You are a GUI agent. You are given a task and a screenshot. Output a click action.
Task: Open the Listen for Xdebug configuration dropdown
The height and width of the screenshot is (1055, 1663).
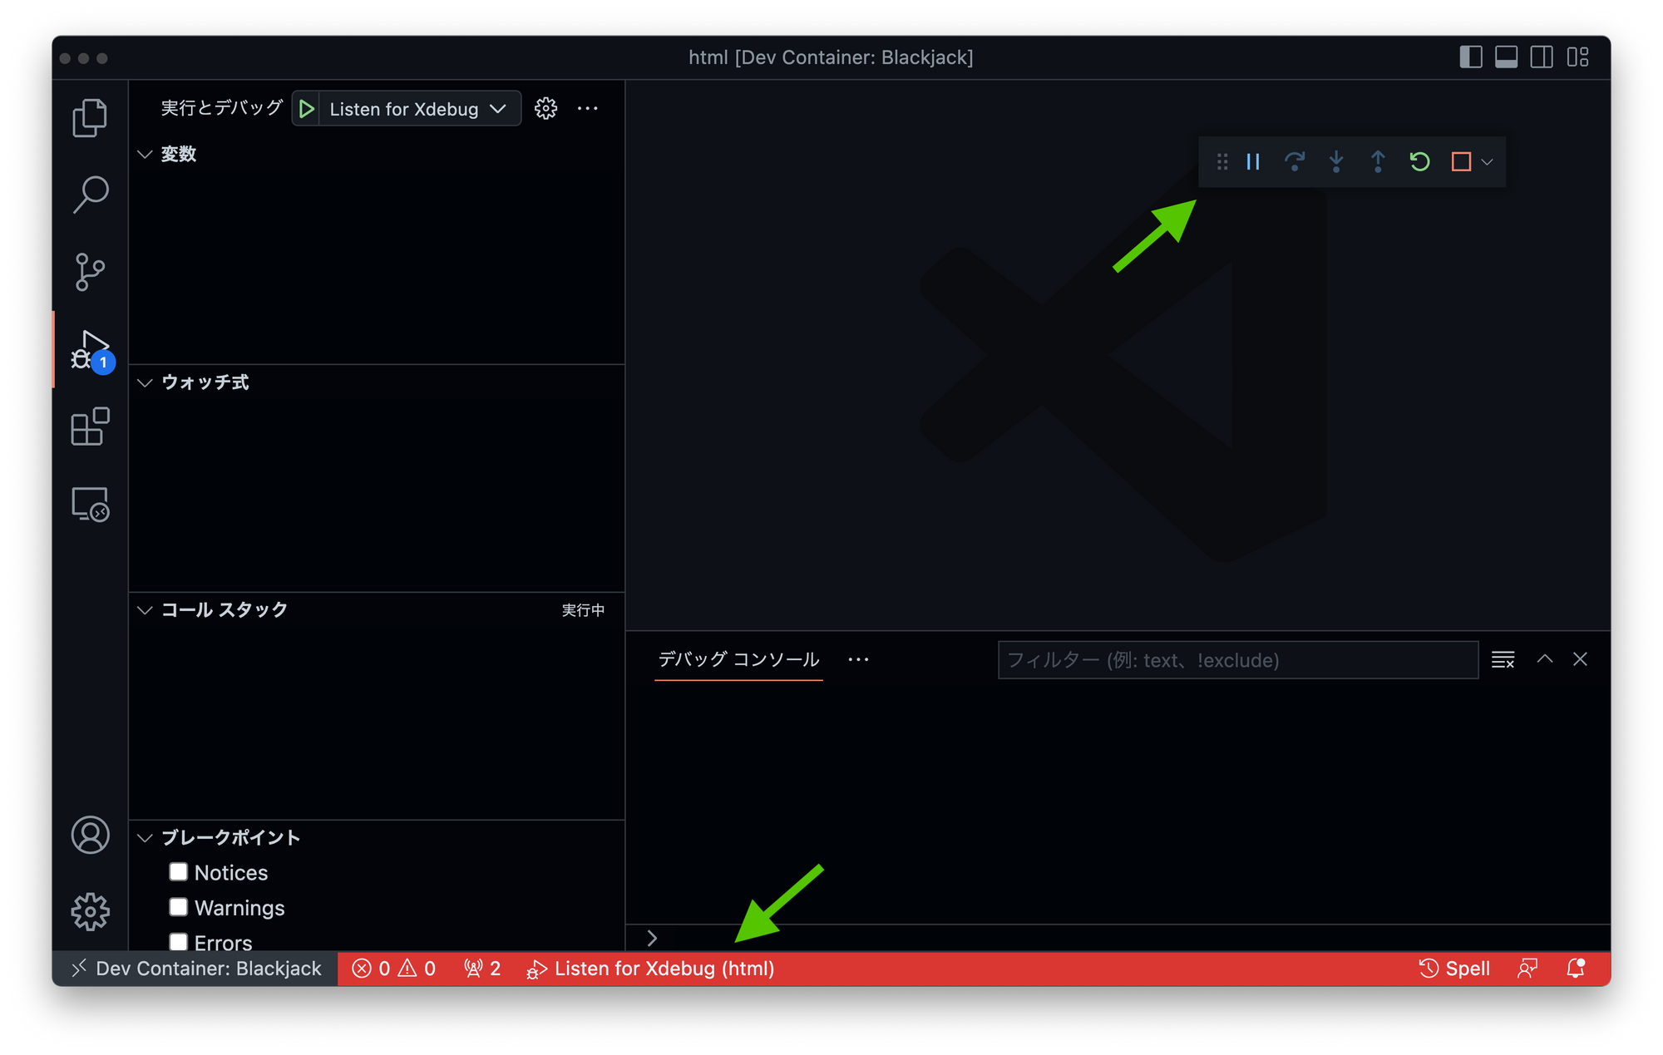click(499, 108)
